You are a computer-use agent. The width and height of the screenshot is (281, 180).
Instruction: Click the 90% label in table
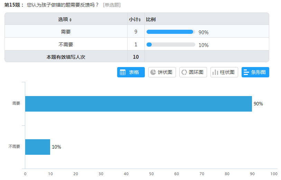tap(203, 32)
